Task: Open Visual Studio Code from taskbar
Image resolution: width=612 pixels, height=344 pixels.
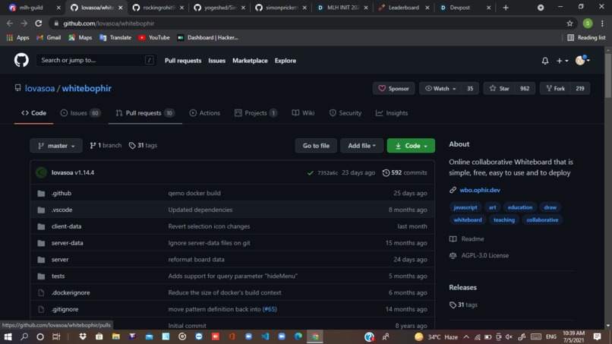Action: (x=265, y=336)
